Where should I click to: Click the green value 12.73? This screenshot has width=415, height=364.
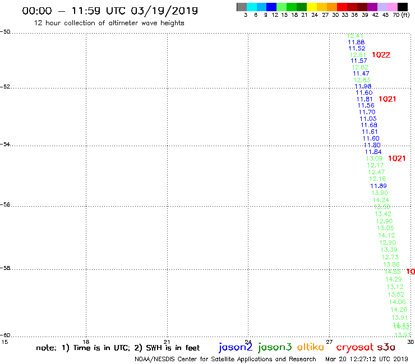coord(390,257)
